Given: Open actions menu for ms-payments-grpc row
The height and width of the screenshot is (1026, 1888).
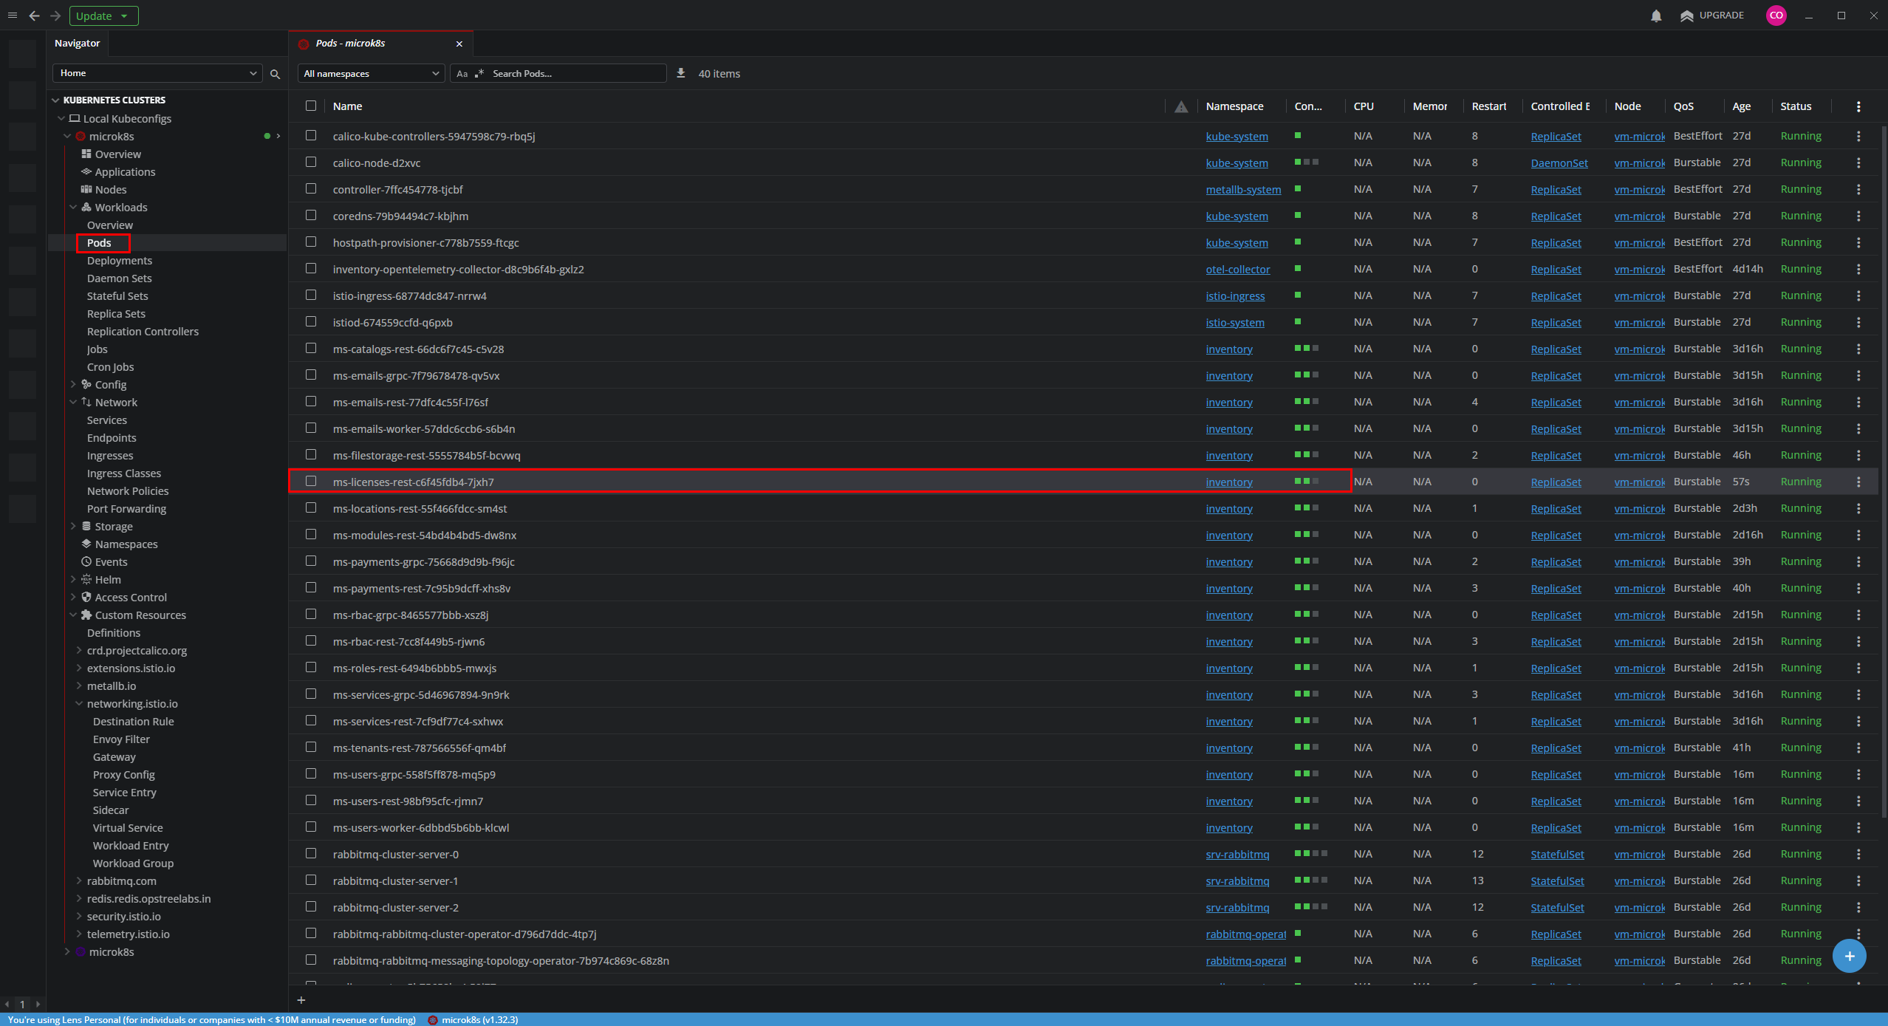Looking at the screenshot, I should click(1858, 561).
